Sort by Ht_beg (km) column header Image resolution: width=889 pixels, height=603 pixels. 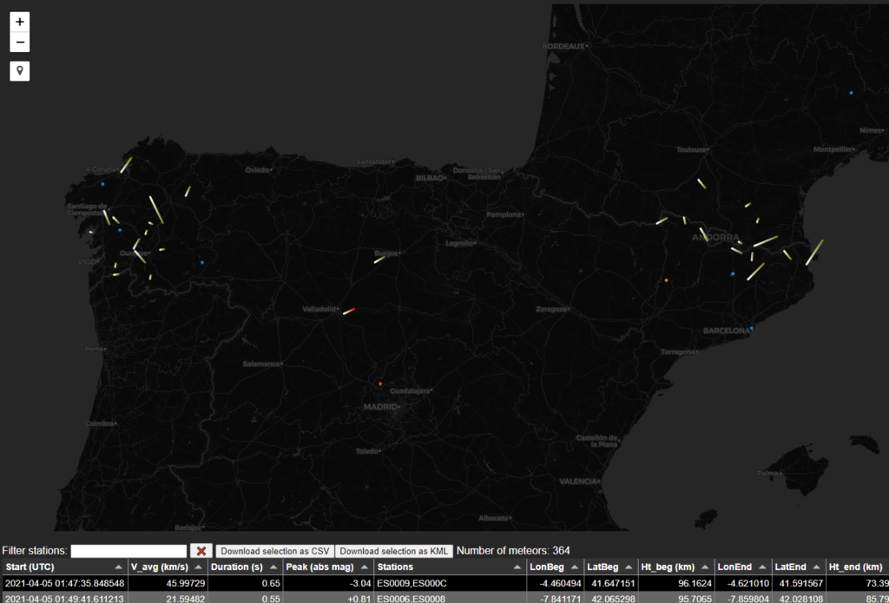674,567
